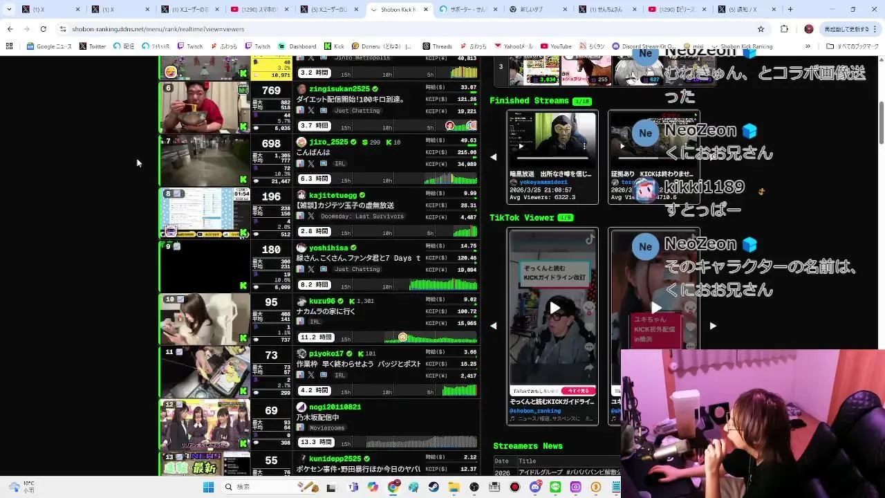Open the piyoko17 channel link
The image size is (885, 498).
(x=326, y=353)
